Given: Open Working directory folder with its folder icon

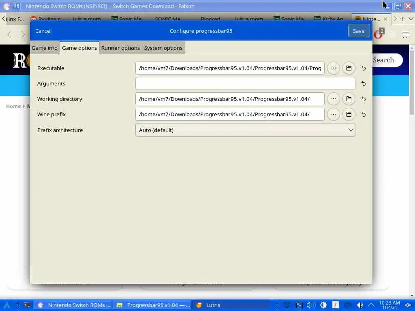Looking at the screenshot, I should [x=349, y=99].
